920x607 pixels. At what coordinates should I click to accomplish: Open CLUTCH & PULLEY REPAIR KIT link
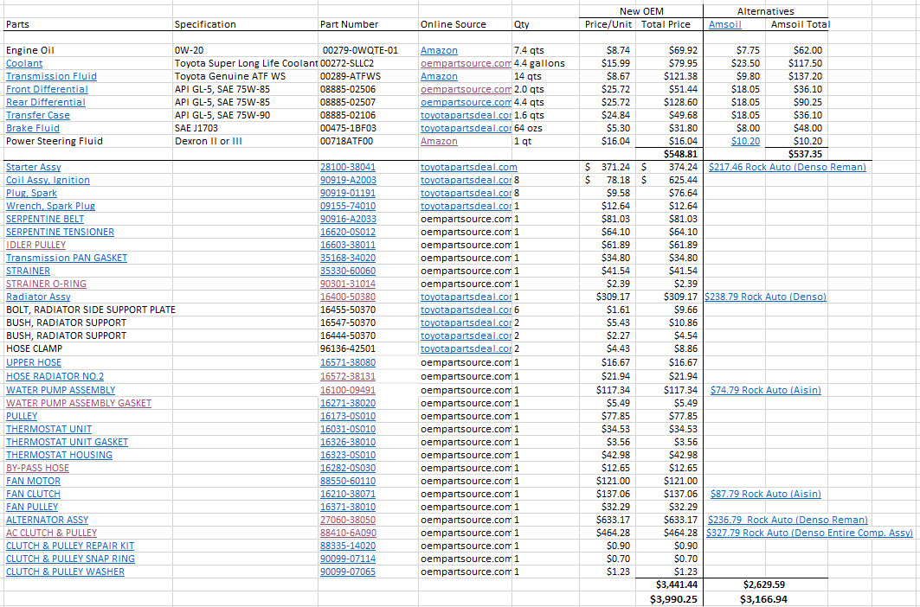point(70,546)
